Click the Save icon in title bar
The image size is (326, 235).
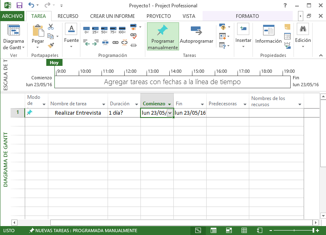tap(19, 6)
